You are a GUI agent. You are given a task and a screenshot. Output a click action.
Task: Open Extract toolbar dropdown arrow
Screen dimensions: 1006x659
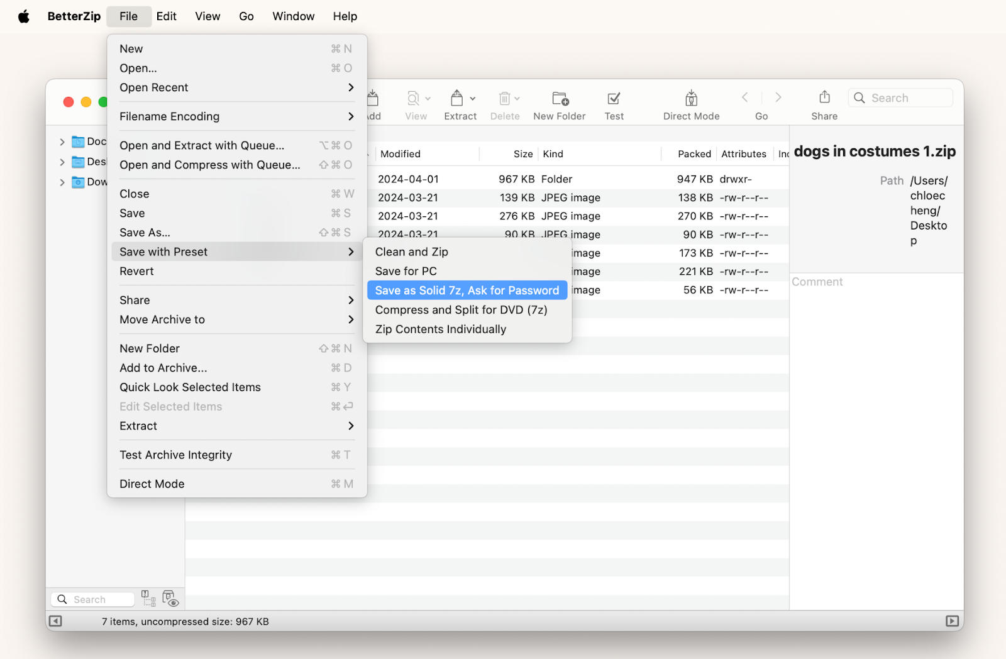[473, 99]
